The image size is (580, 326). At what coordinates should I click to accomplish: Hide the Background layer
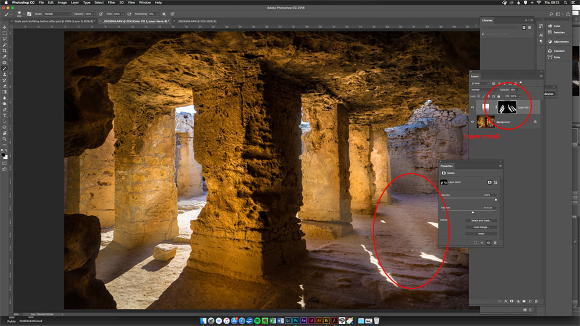point(472,122)
